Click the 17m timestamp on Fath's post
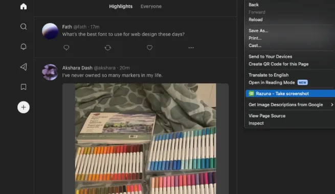This screenshot has width=335, height=194. point(95,27)
